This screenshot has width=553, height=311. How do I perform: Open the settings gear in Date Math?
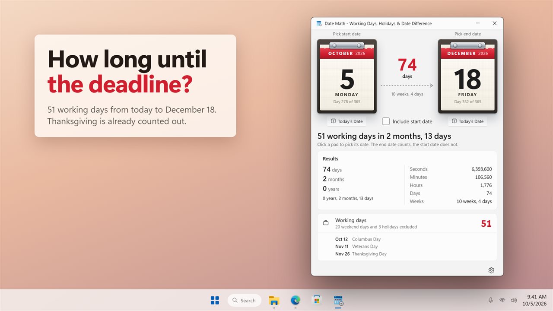(x=491, y=270)
